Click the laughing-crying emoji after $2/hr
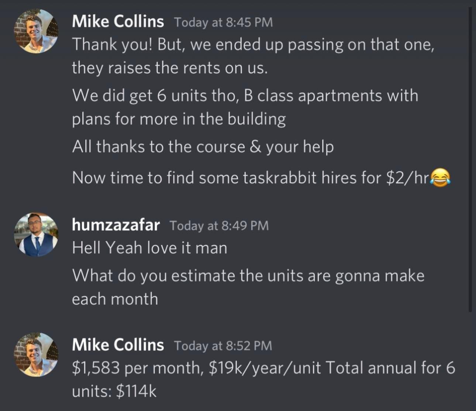 point(440,178)
